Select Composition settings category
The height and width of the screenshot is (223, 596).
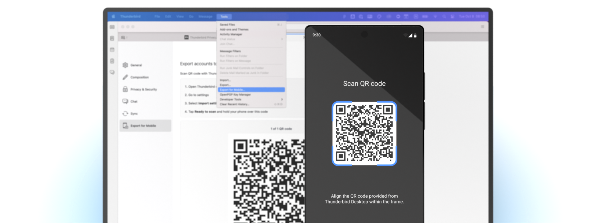(x=145, y=77)
